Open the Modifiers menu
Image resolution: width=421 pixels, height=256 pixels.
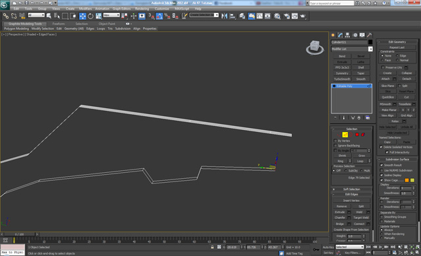tap(86, 9)
